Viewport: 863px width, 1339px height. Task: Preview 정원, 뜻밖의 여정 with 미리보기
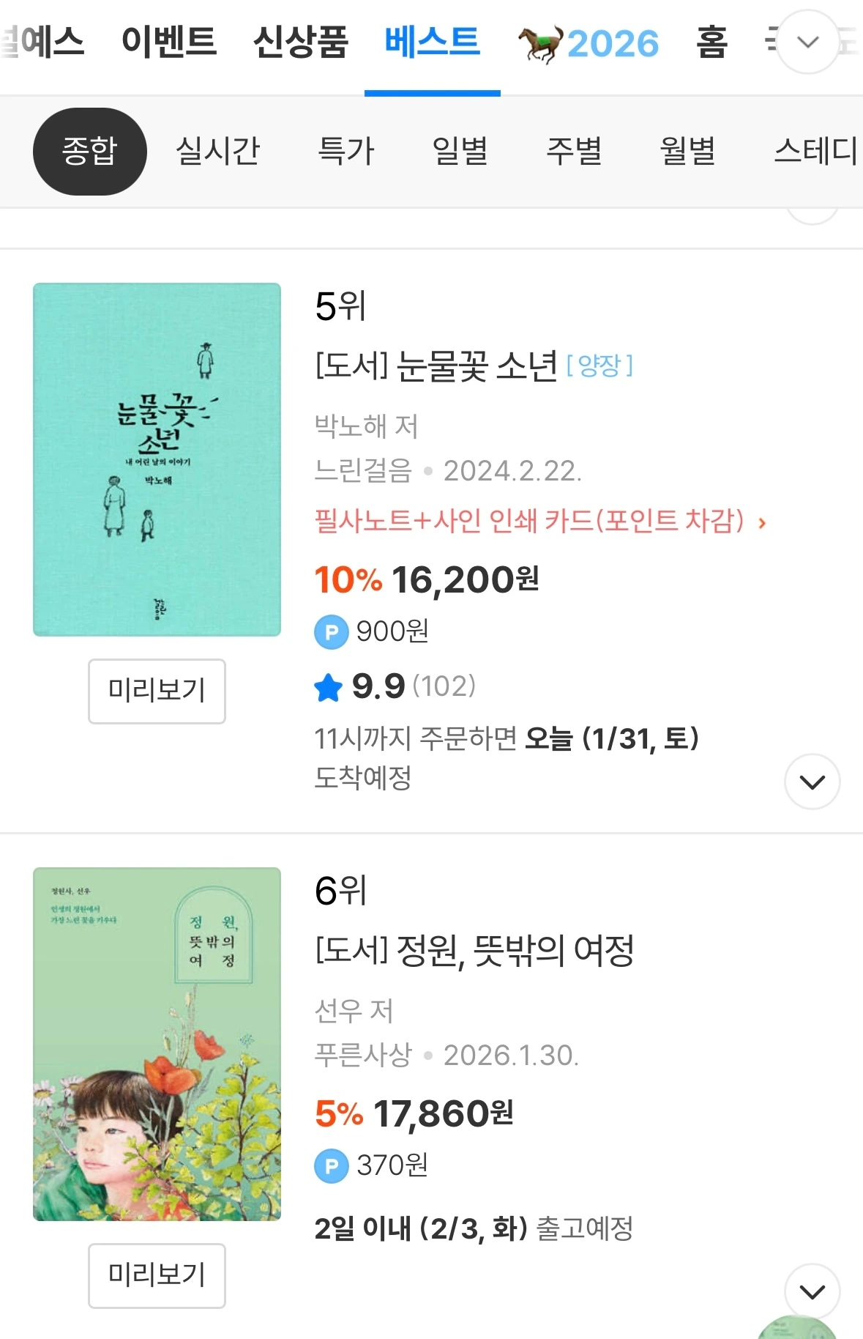[157, 1275]
